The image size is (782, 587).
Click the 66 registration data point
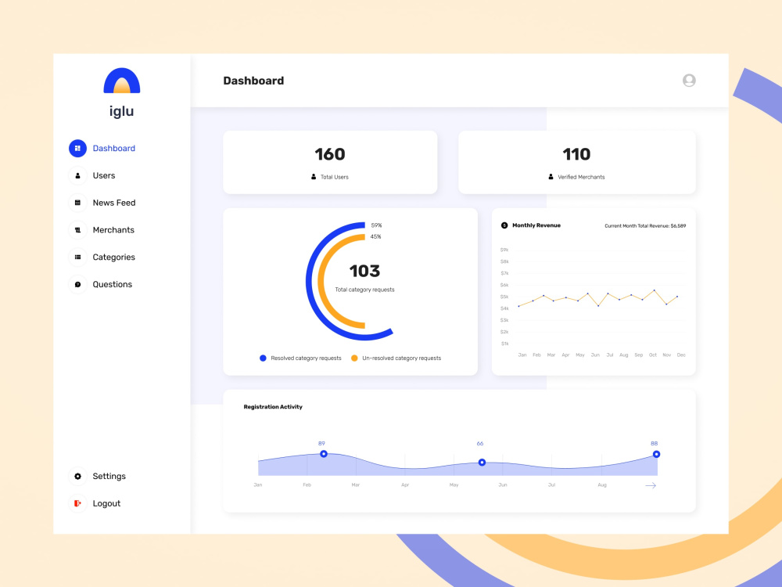482,463
